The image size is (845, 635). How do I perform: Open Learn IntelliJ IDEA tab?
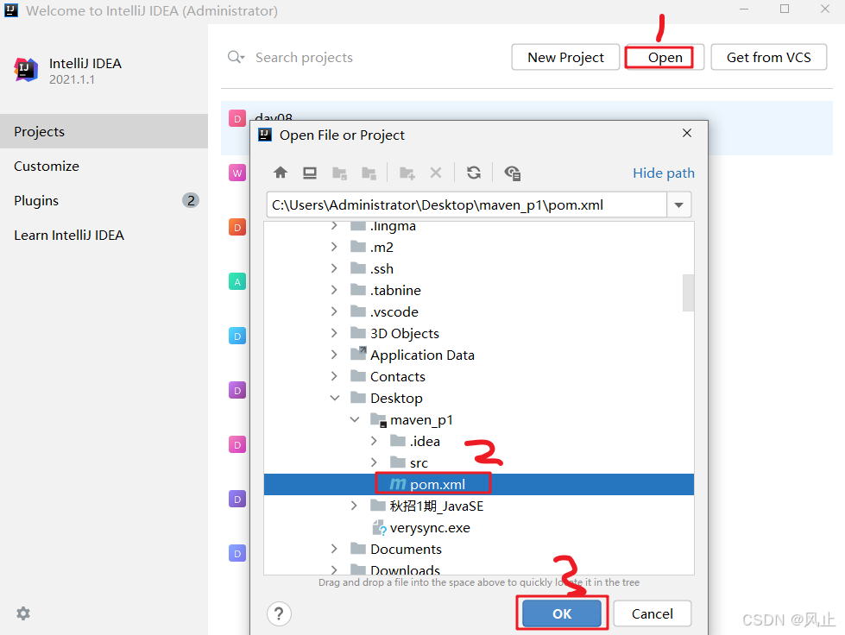click(x=104, y=235)
